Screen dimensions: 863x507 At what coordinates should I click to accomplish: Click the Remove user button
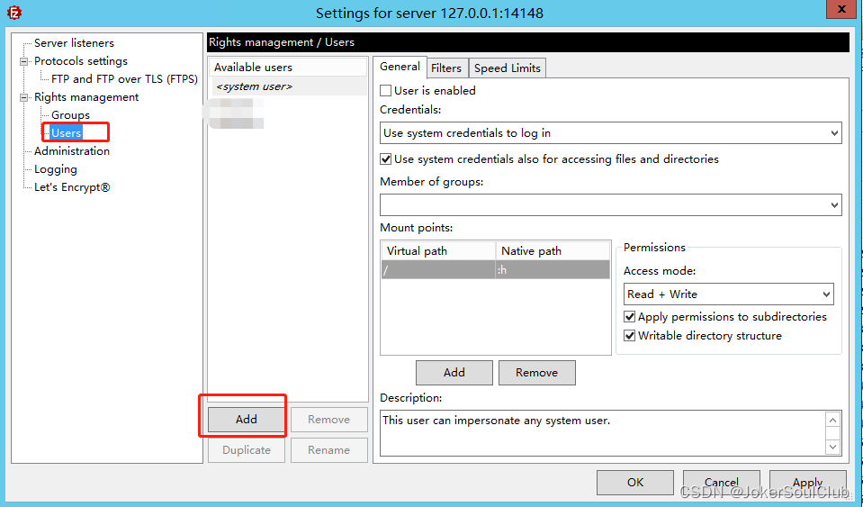[329, 420]
